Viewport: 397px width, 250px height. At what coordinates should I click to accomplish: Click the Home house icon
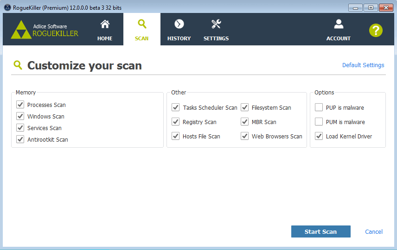point(105,24)
